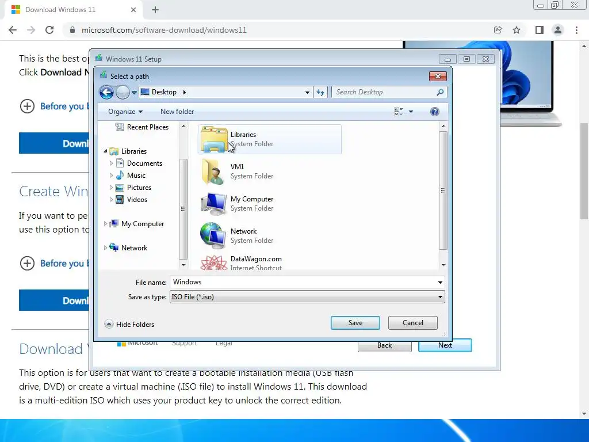Select the Pictures library icon
Viewport: 589px width, 442px height.
pos(120,188)
